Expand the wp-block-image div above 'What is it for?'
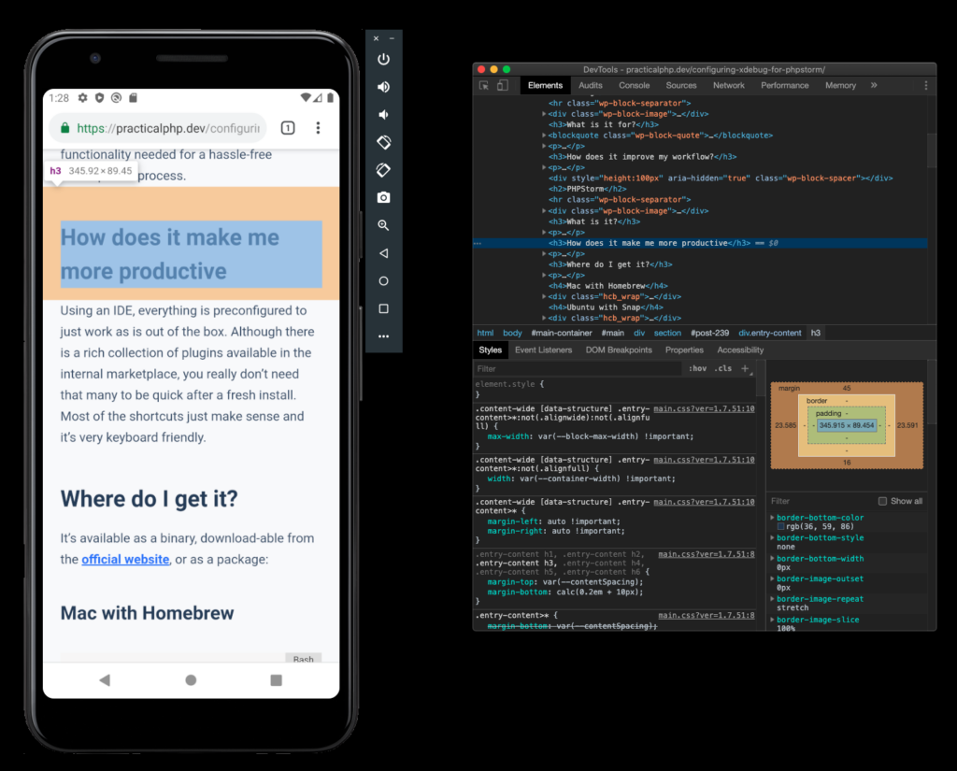Image resolution: width=957 pixels, height=771 pixels. [x=544, y=113]
